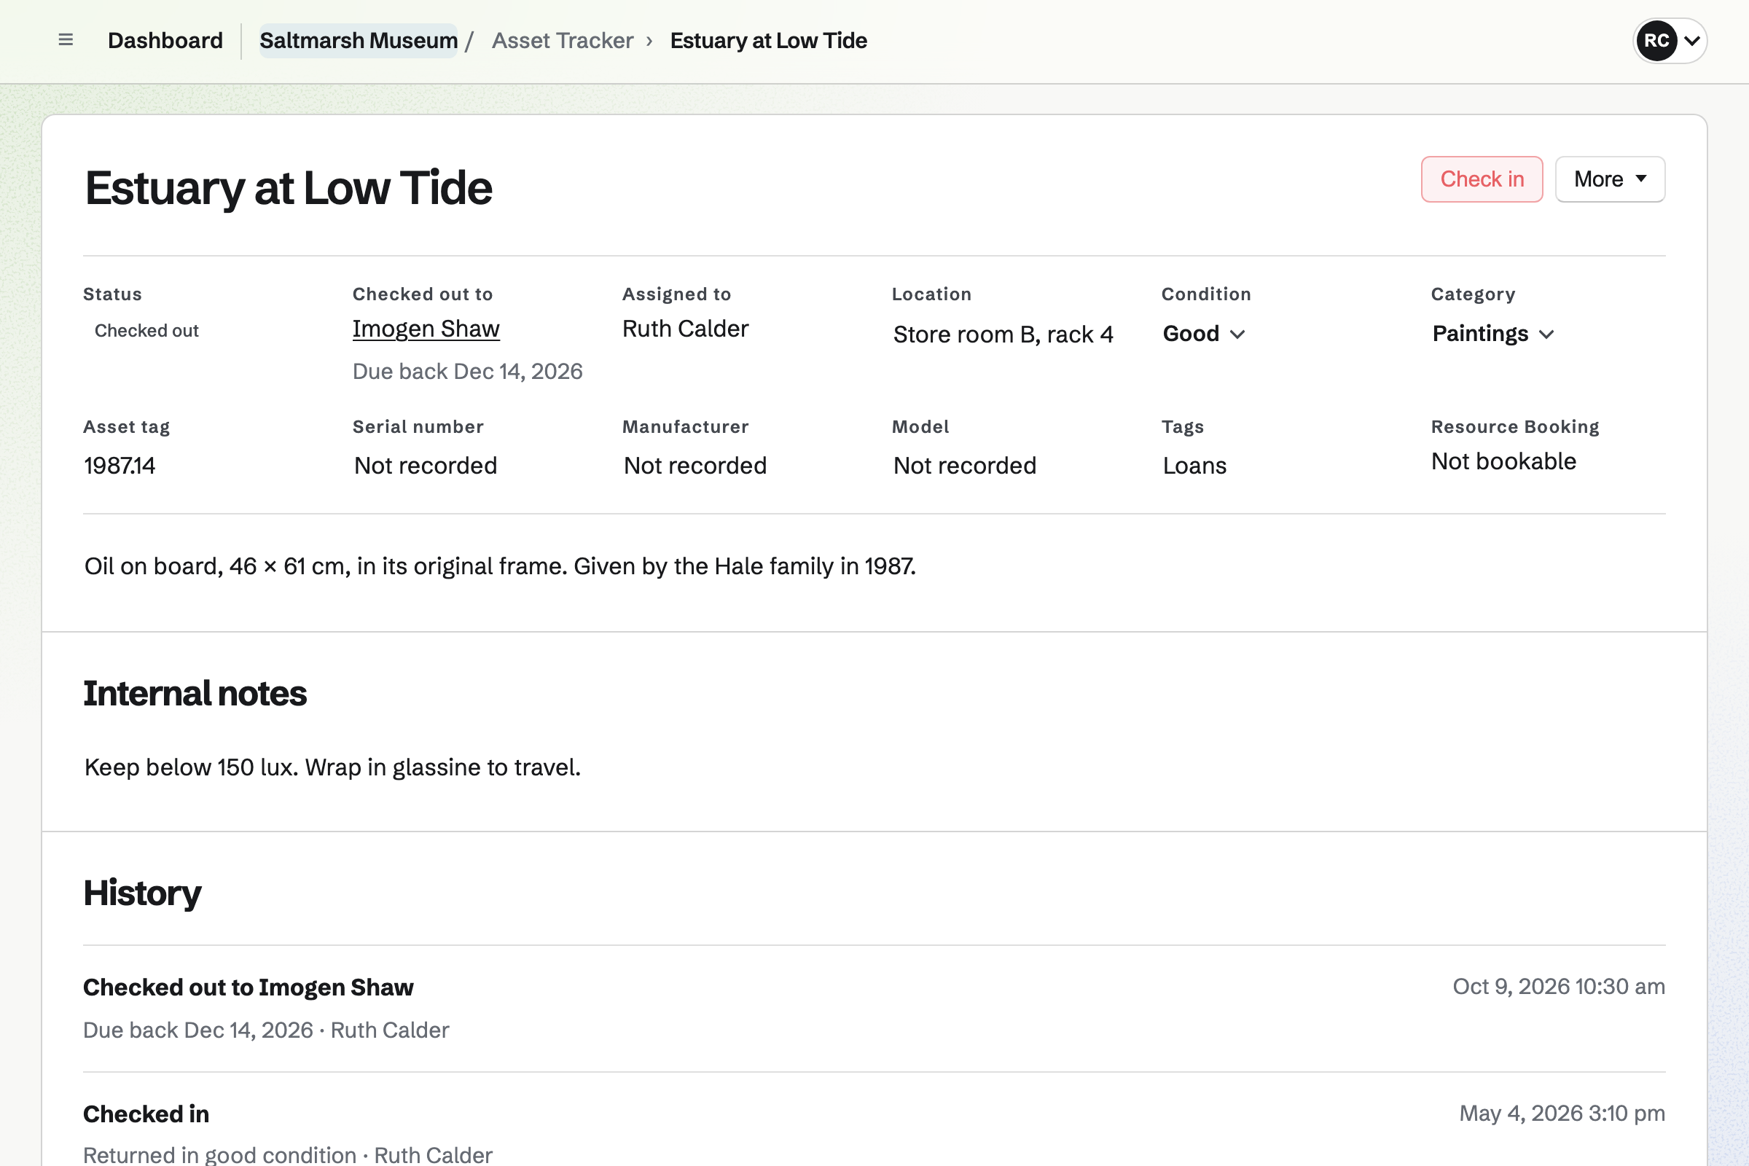Screen dimensions: 1749x1166
Task: Change the Condition from Good
Action: click(x=1203, y=334)
